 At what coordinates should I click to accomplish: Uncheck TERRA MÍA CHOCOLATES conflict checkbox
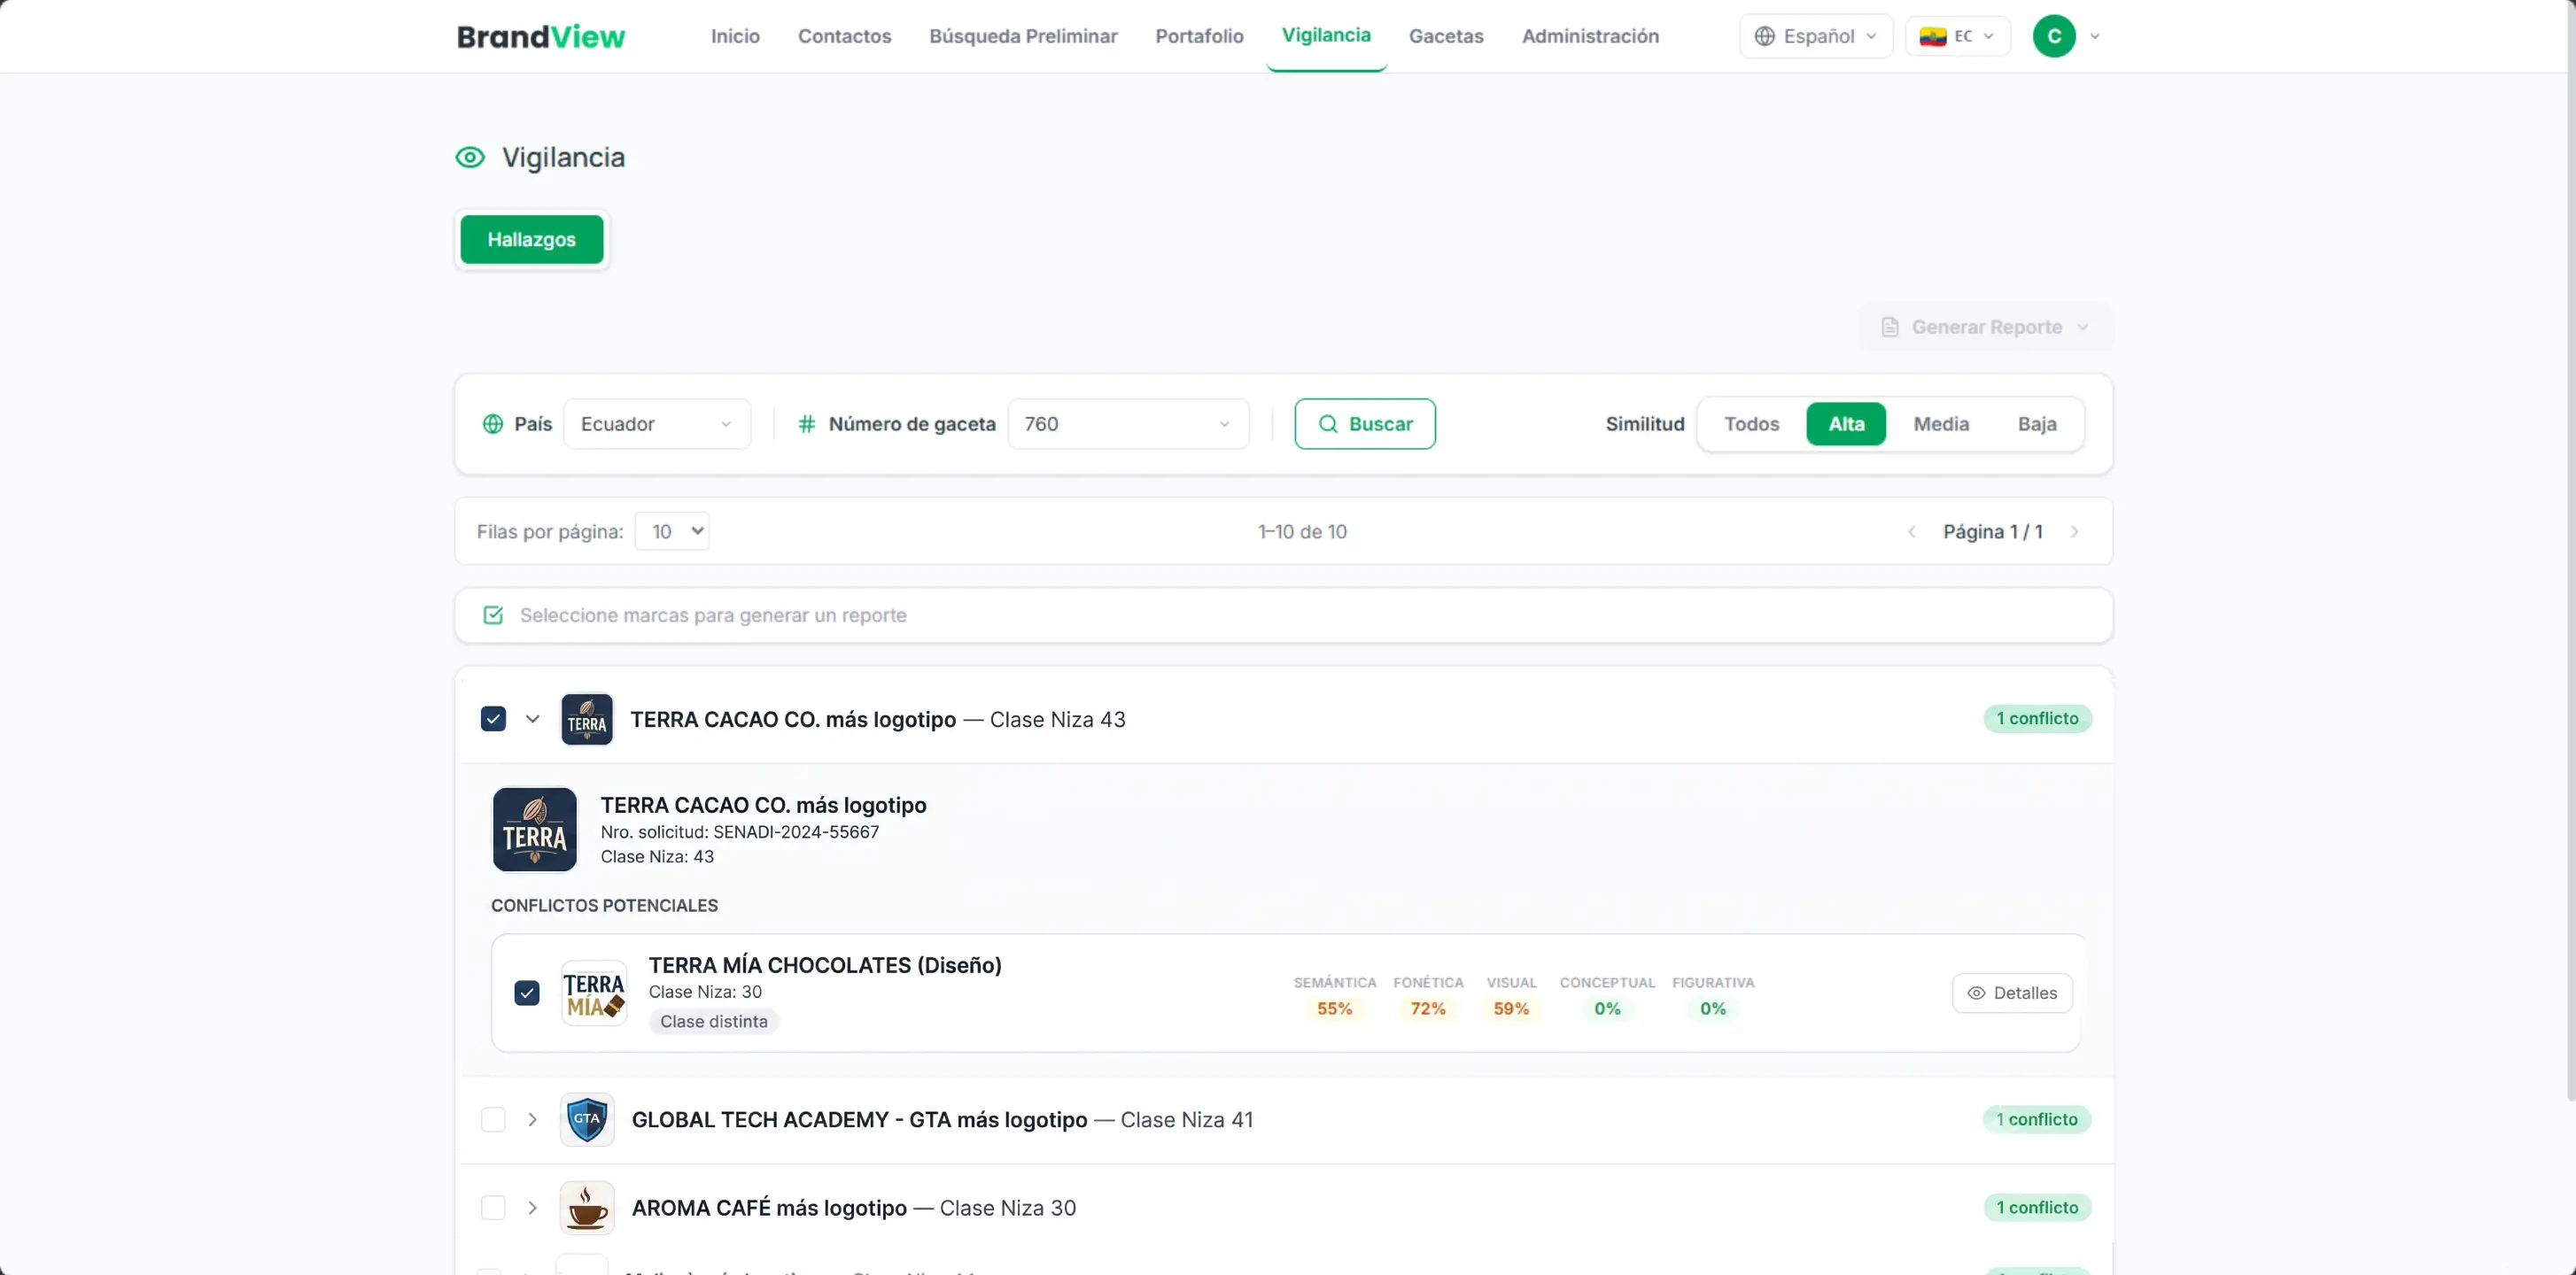[527, 993]
